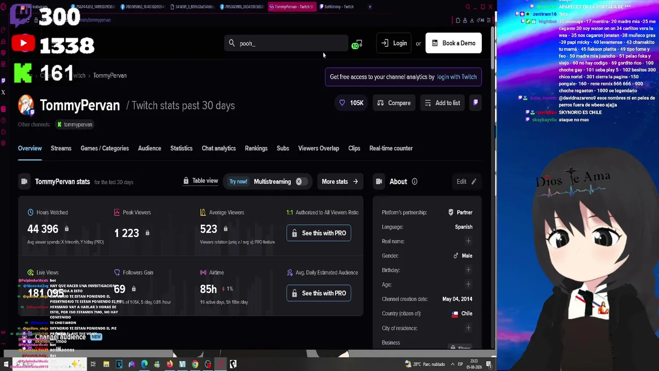
Task: Toggle the Multistreaming switch
Action: (302, 181)
